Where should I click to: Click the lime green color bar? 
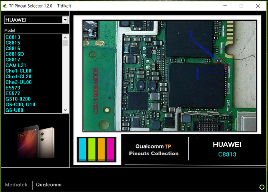[92, 149]
